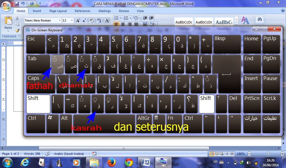Viewport: 286px width, 168px height.
Task: Align text to the right
Action: pos(129,24)
